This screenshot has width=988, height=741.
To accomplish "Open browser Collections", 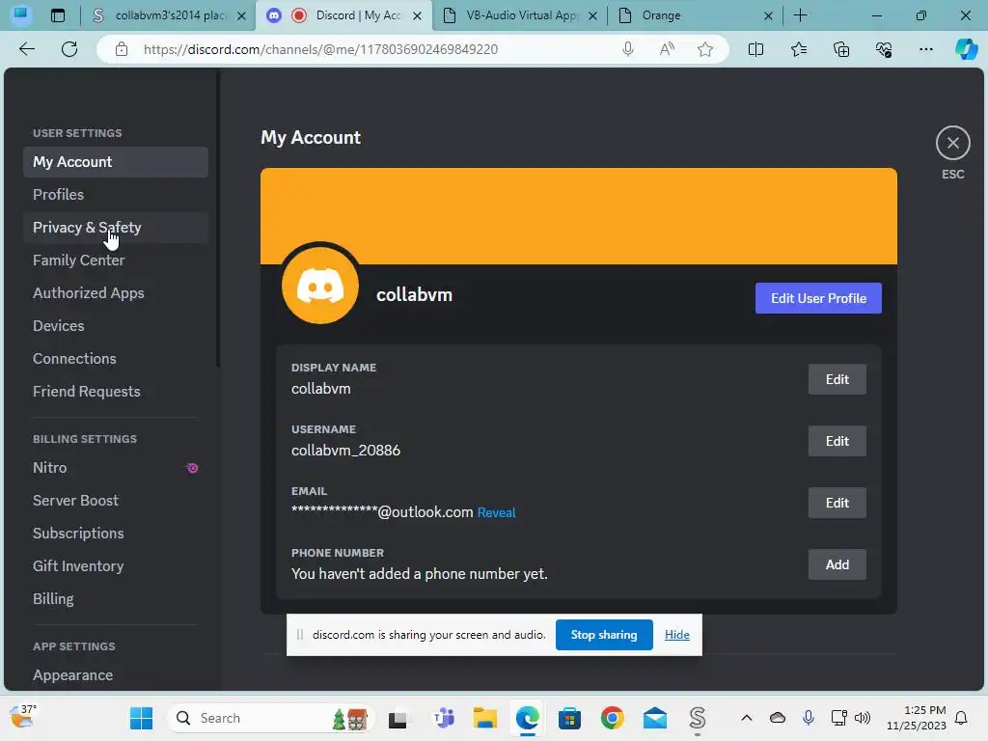I will [841, 49].
